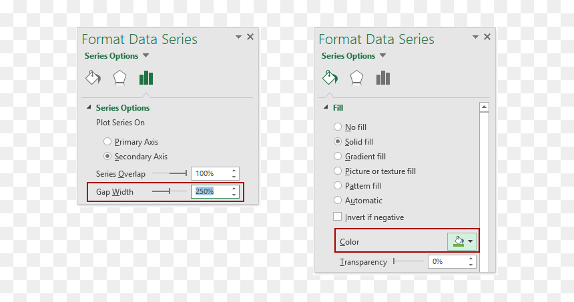The width and height of the screenshot is (574, 302).
Task: Choose the Automatic fill option
Action: [x=338, y=200]
